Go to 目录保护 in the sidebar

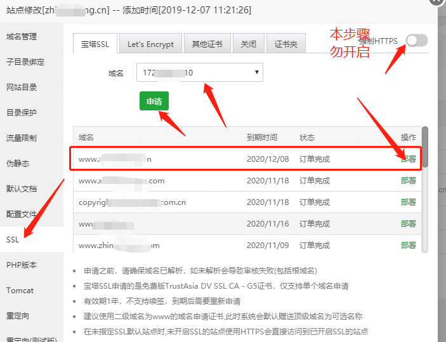click(22, 112)
